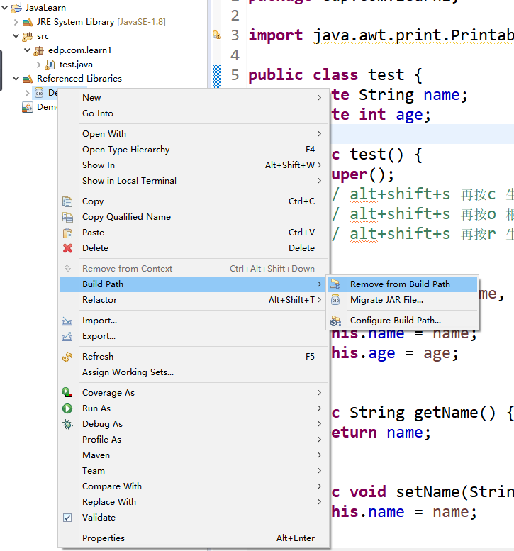Highlight the Build Path menu entry

coord(194,284)
